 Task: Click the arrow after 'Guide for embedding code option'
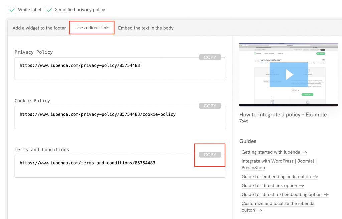tap(316, 177)
